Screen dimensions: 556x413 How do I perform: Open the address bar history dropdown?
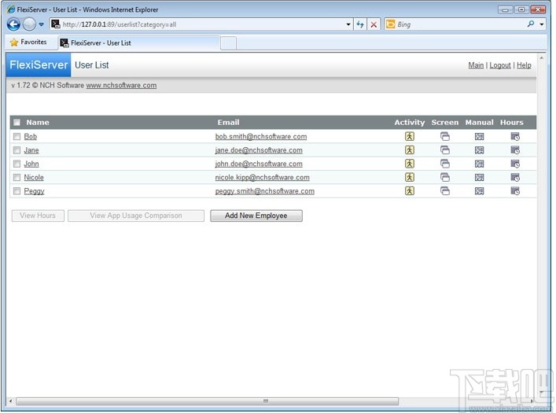[x=348, y=24]
